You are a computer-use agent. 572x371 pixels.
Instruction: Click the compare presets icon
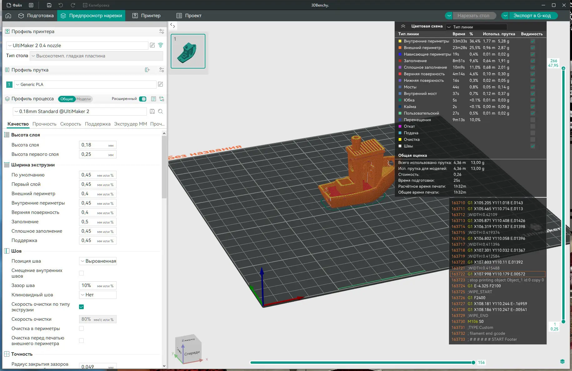click(162, 99)
